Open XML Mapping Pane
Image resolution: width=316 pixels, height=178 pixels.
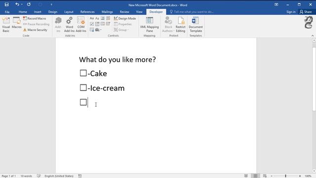click(149, 24)
